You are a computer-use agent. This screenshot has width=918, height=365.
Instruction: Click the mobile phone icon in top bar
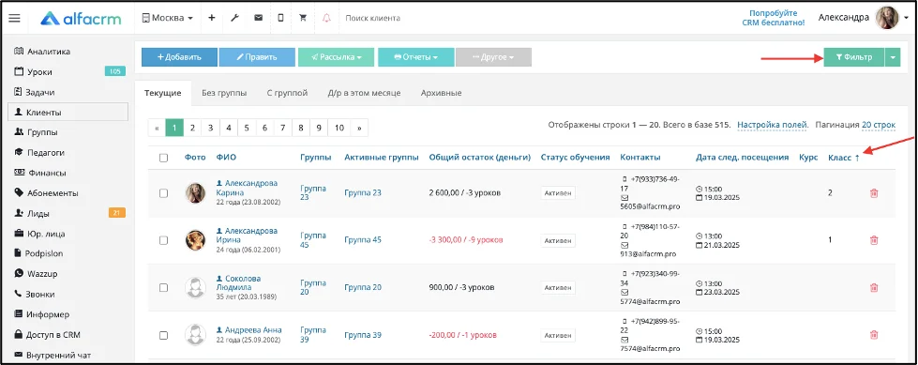[x=280, y=18]
